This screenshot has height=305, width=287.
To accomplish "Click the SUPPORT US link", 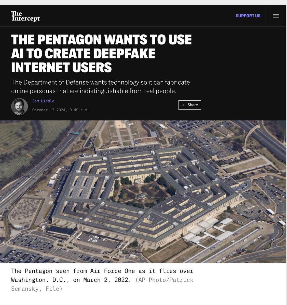I will tap(248, 16).
